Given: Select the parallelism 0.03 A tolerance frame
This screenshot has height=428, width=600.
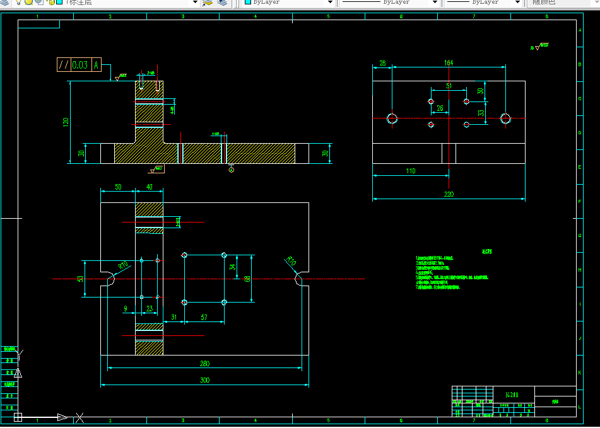Looking at the screenshot, I should click(79, 64).
